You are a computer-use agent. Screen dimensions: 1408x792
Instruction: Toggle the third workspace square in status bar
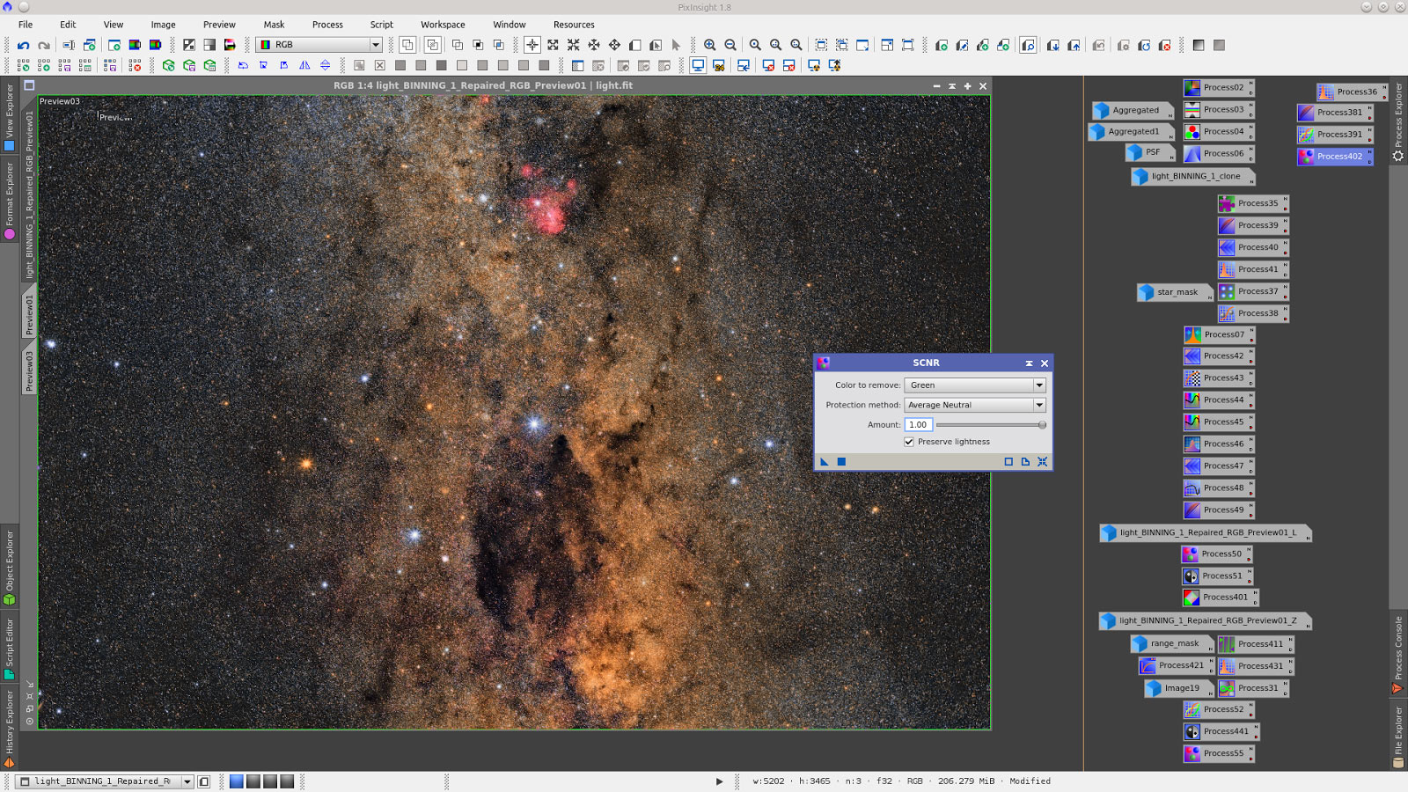270,781
